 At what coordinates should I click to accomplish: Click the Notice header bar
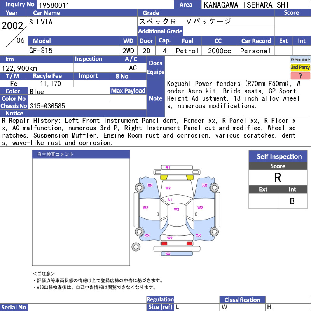[73, 113]
